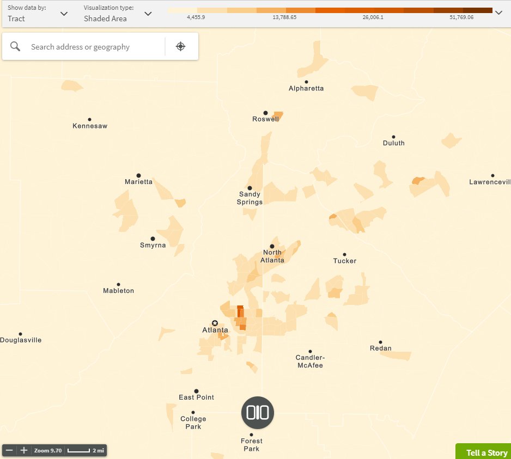Screen dimensions: 511x459
Task: Click the Tucker map label
Action: [x=345, y=261]
